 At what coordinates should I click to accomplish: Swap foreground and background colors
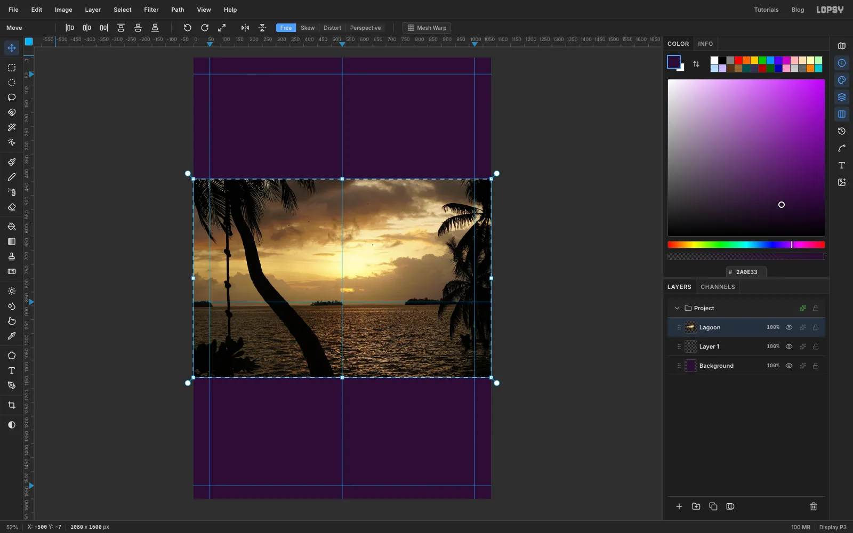(696, 64)
